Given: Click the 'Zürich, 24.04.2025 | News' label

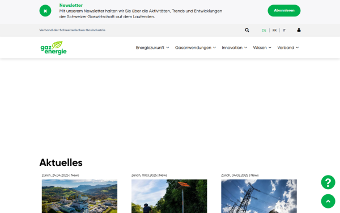Looking at the screenshot, I should point(60,175).
